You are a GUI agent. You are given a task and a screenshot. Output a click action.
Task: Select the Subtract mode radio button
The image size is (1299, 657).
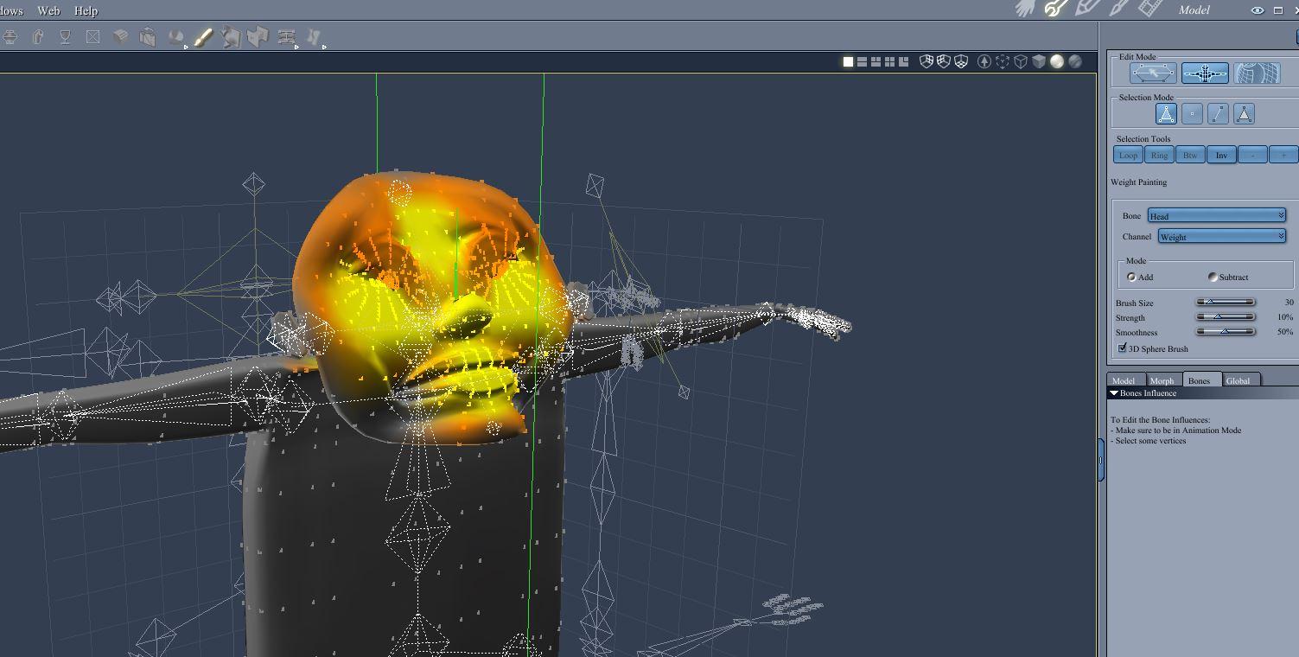(x=1213, y=277)
